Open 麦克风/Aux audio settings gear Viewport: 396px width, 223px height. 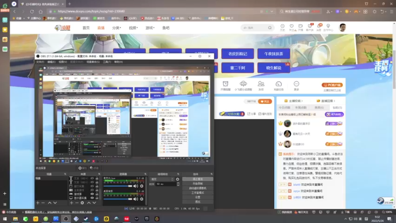pyautogui.click(x=142, y=186)
